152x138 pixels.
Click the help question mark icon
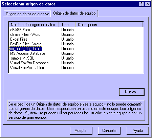(x=142, y=4)
